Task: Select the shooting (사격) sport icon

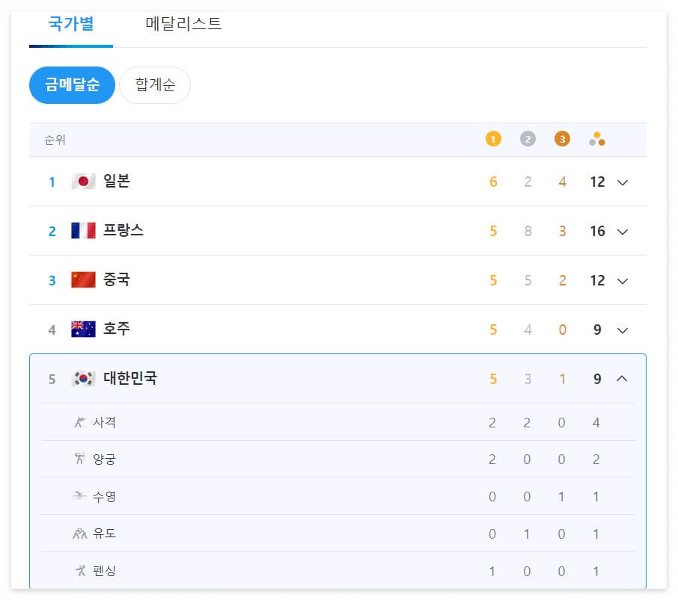Action: click(x=79, y=421)
